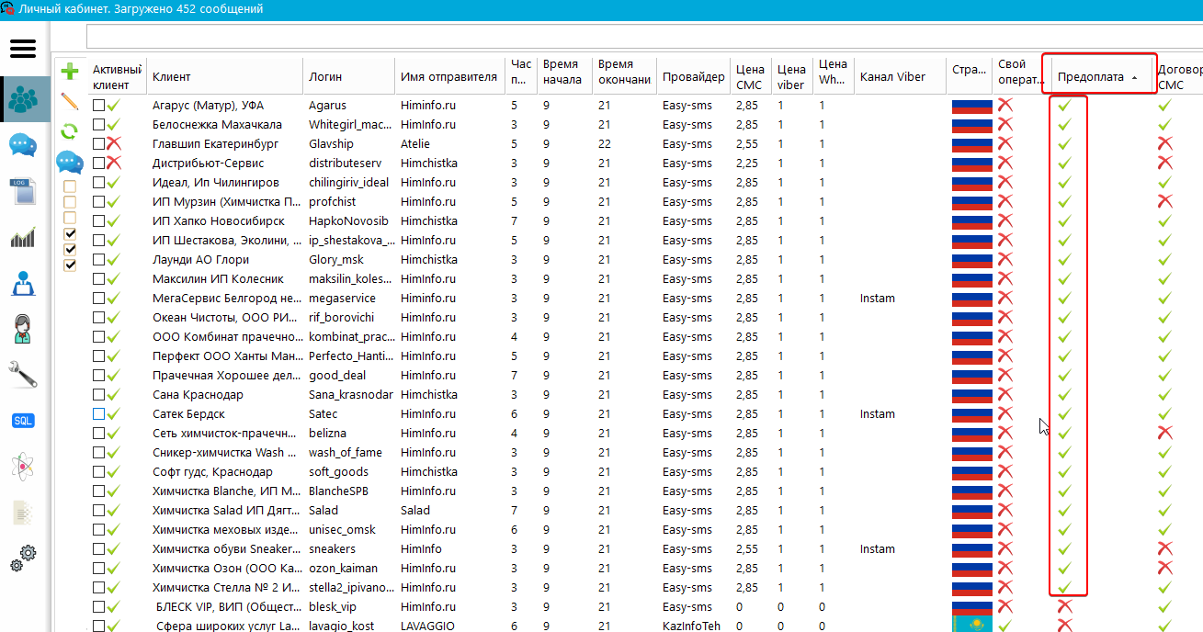Open the user at desk sidebar icon

23,284
